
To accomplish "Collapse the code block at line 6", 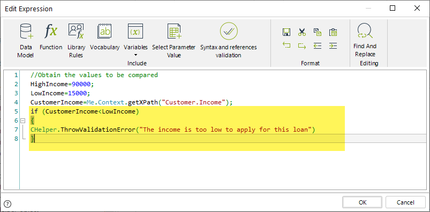I will pos(23,120).
